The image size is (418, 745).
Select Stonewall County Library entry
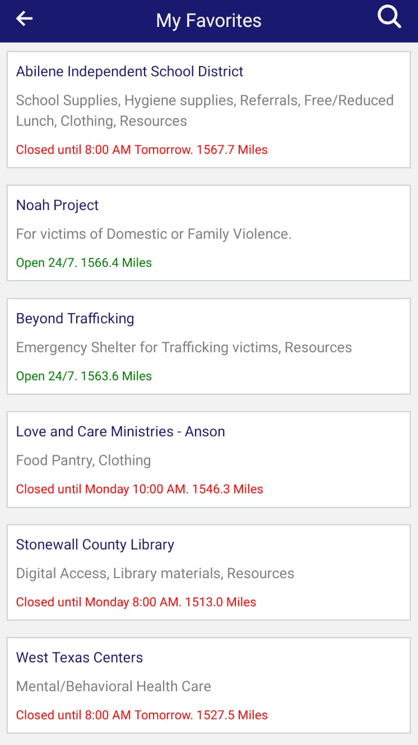point(95,544)
